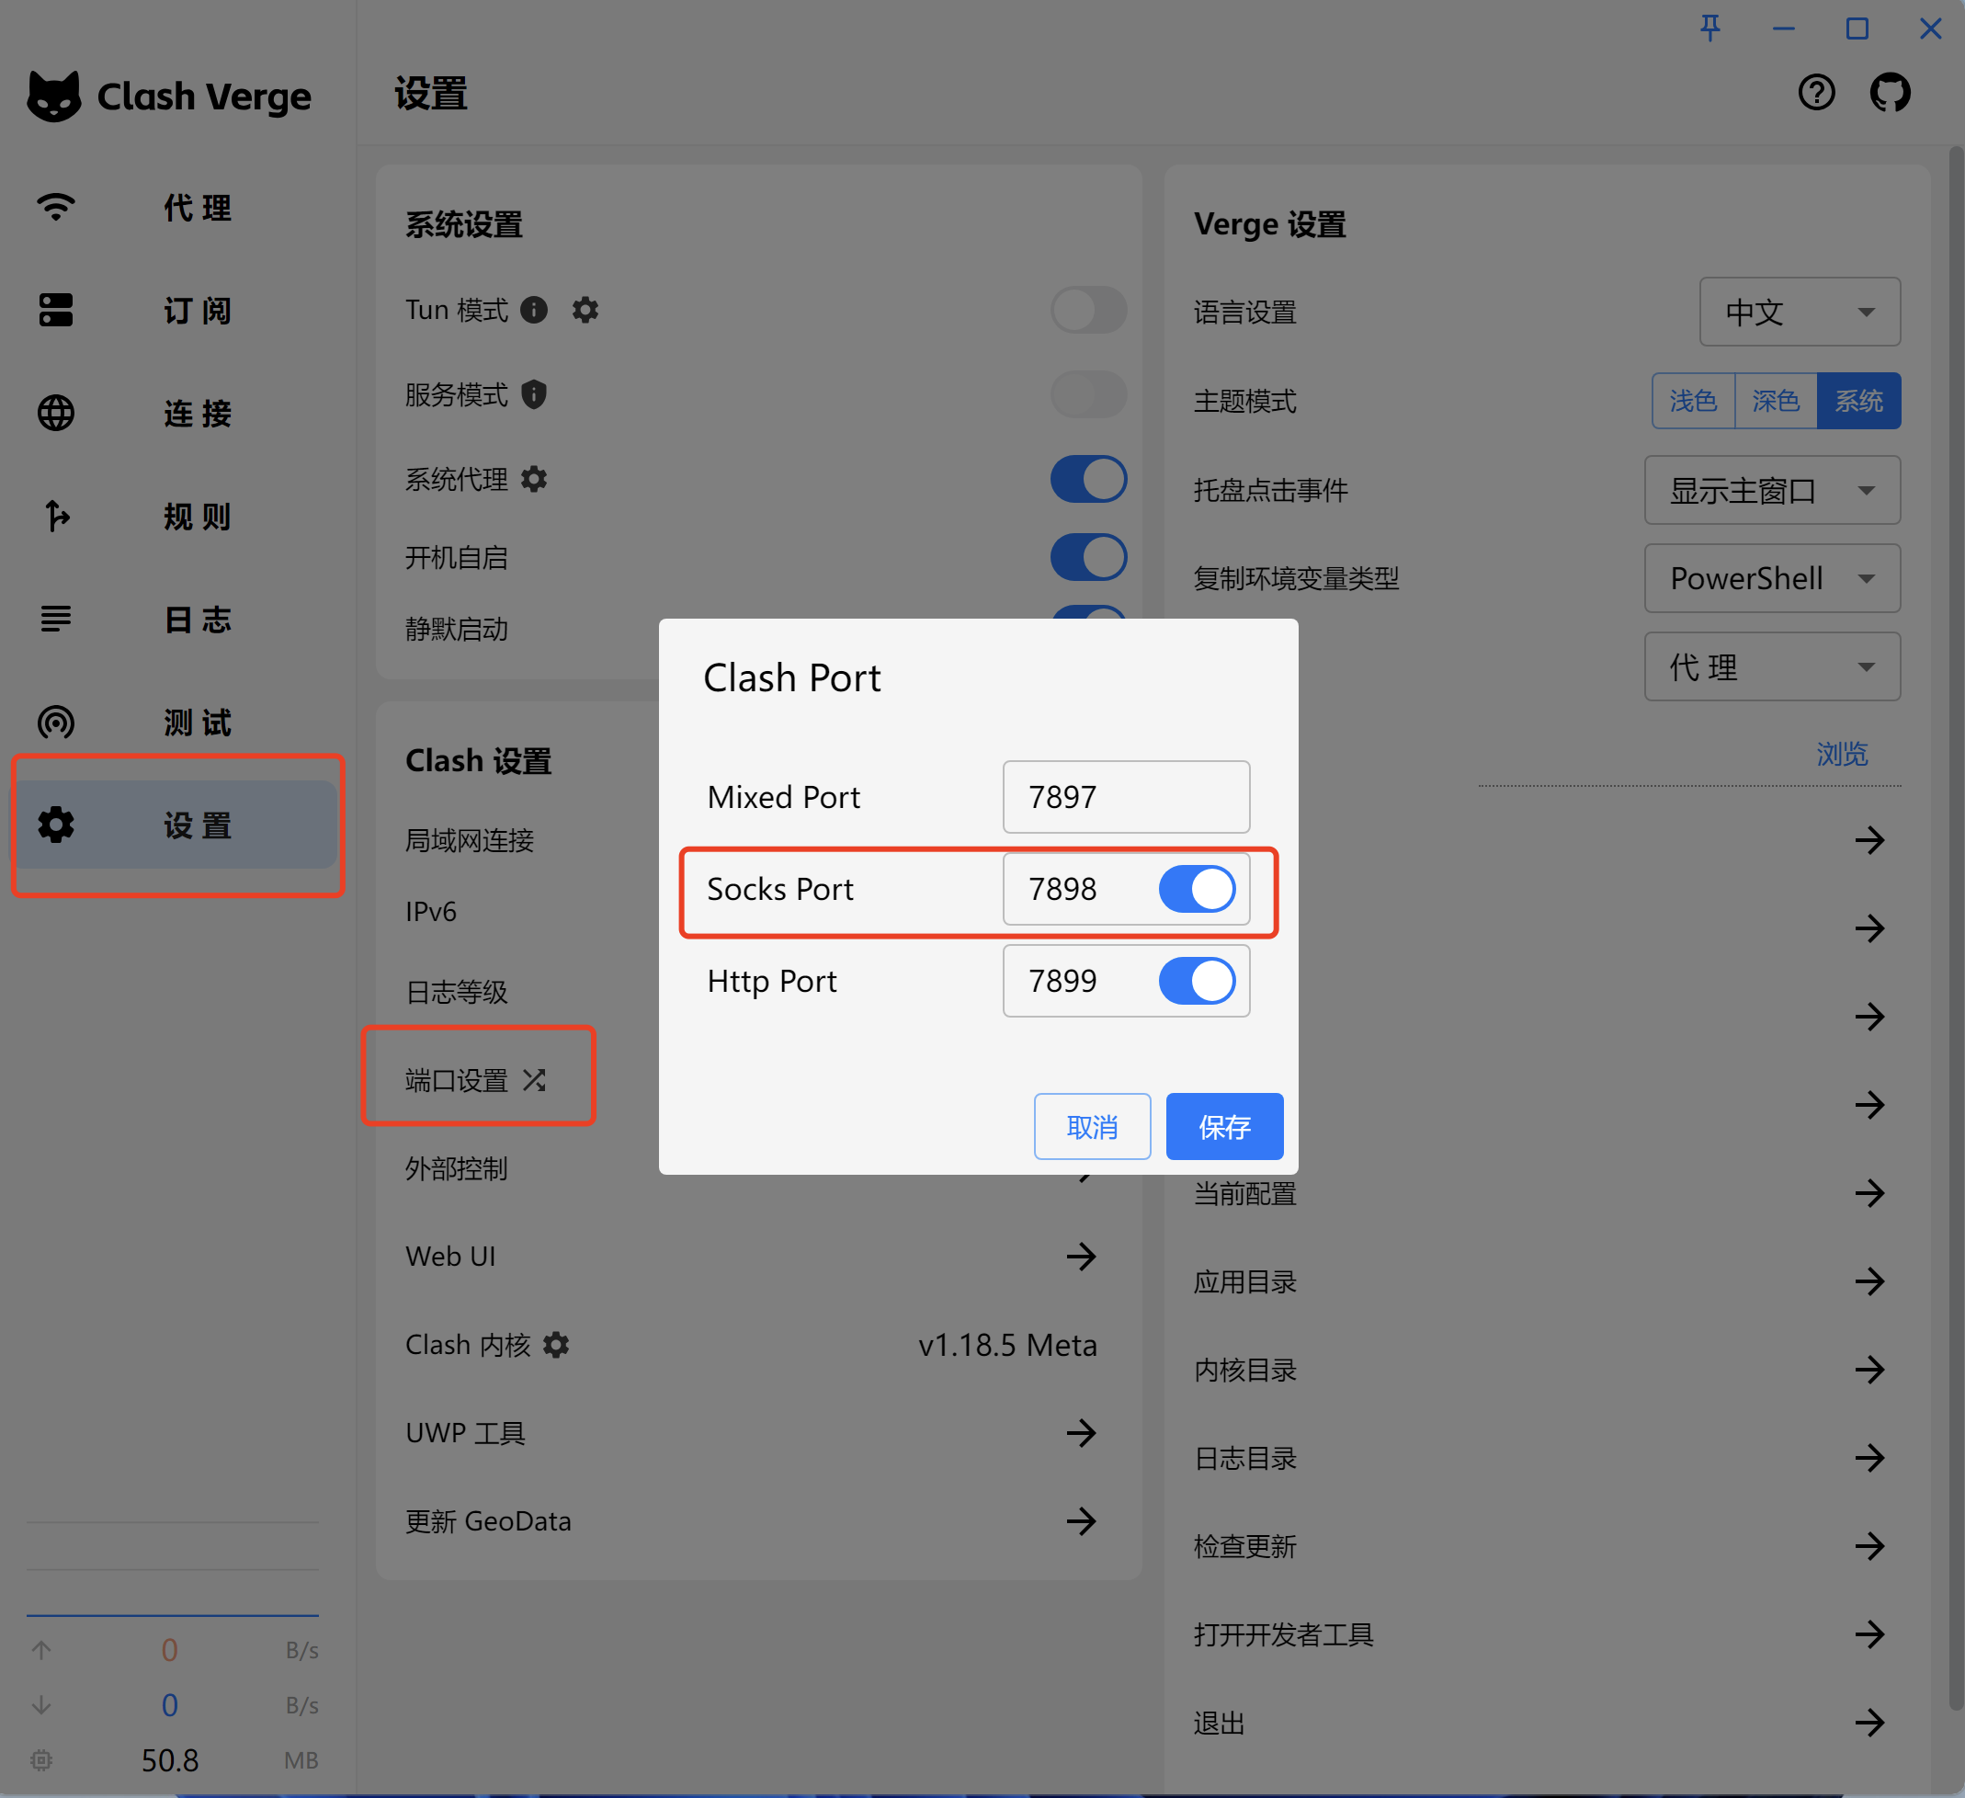
Task: Open the tray click event dropdown
Action: click(1772, 491)
